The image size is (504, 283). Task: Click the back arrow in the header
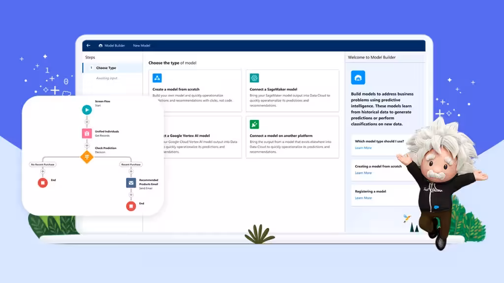89,46
